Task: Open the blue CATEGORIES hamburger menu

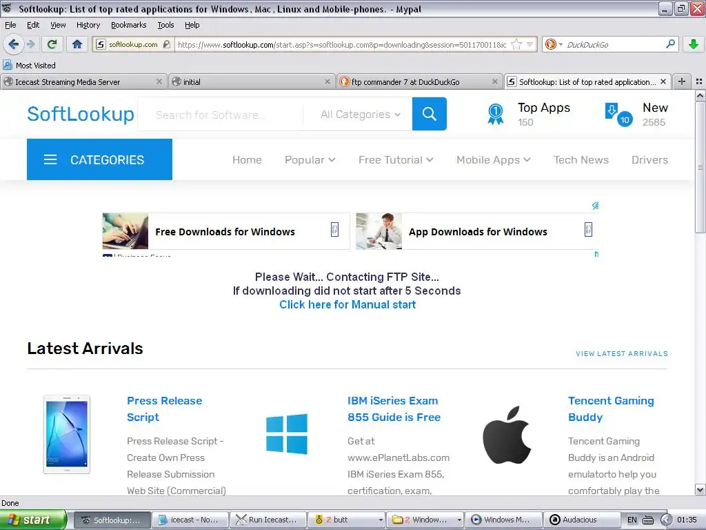Action: coord(99,159)
